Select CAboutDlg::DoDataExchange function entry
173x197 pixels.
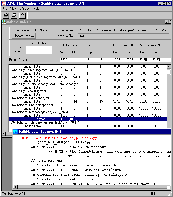click(x=44, y=84)
